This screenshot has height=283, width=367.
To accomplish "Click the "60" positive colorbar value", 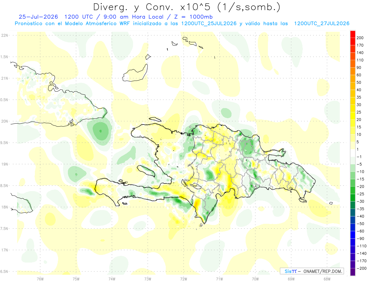I will coord(359,75).
